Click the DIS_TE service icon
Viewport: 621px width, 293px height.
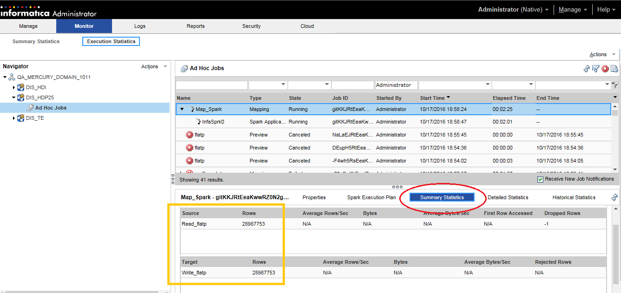coord(21,118)
